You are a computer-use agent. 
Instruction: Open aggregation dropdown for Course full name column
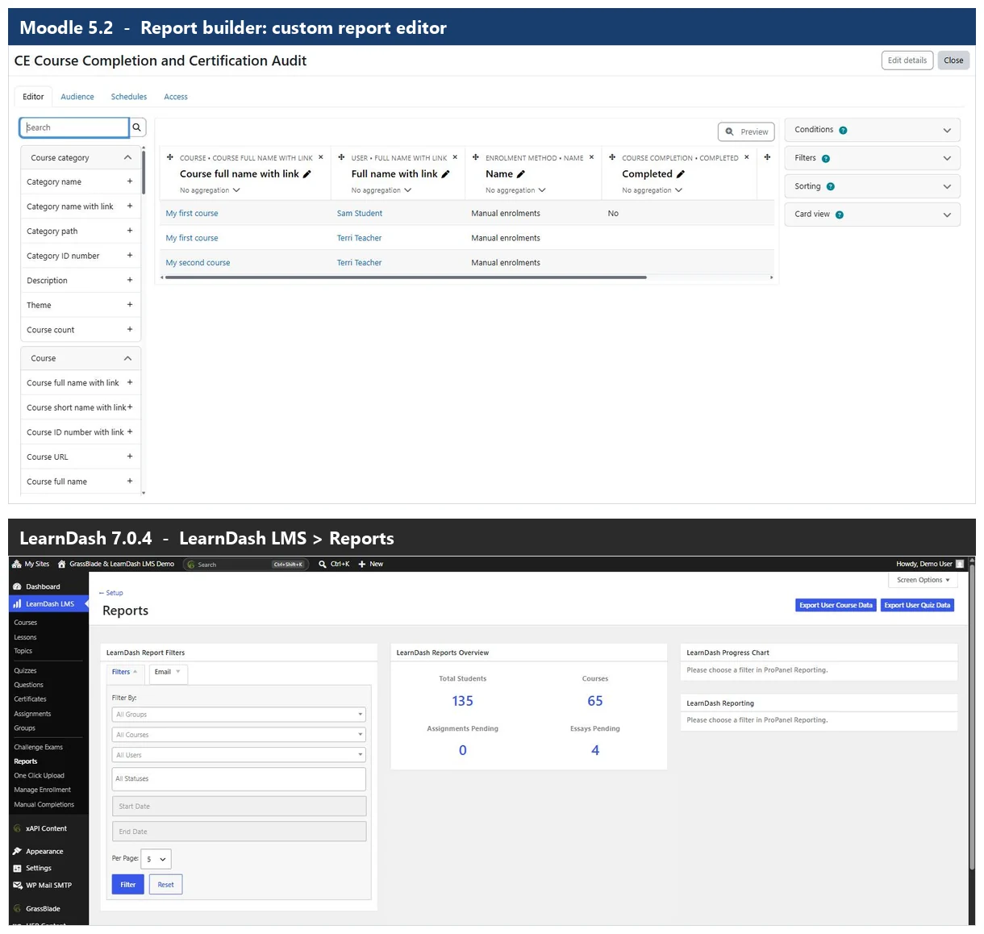210,190
